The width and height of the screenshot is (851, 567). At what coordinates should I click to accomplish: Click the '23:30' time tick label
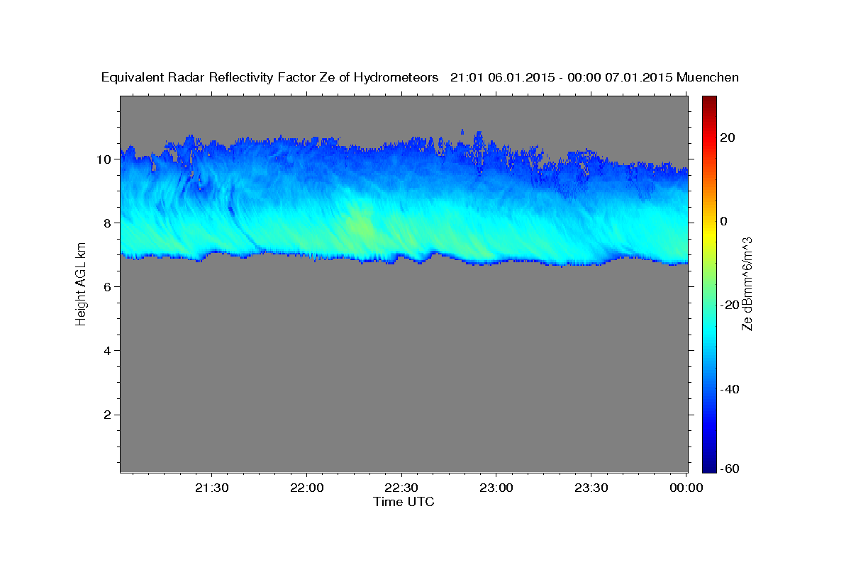pos(591,488)
